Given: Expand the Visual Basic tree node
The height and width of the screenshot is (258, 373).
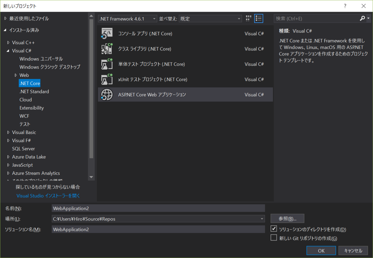Looking at the screenshot, I should pos(8,132).
